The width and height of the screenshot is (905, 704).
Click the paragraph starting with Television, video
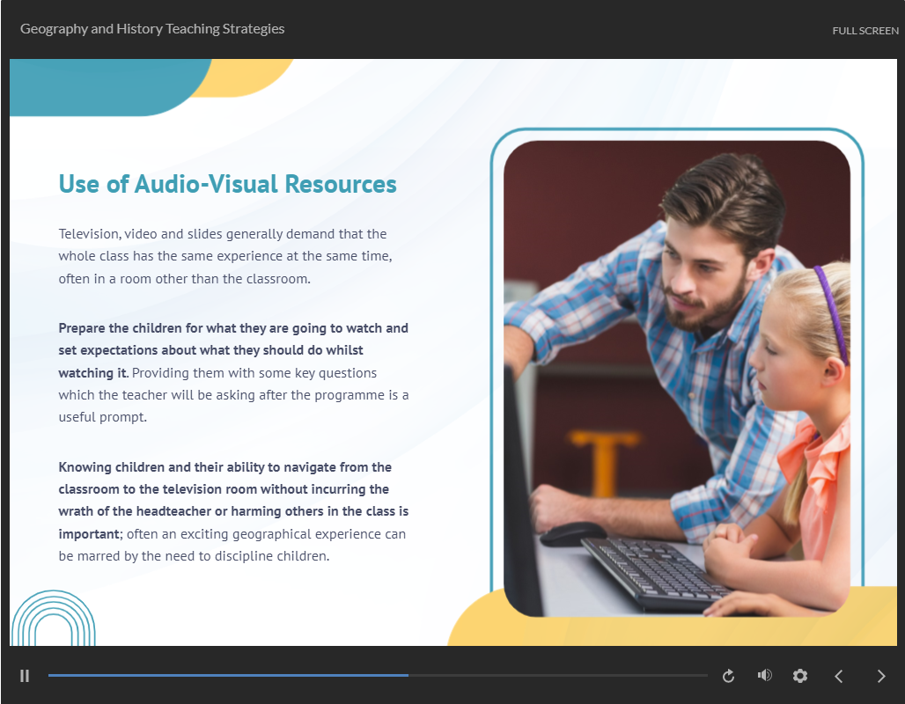(x=224, y=256)
